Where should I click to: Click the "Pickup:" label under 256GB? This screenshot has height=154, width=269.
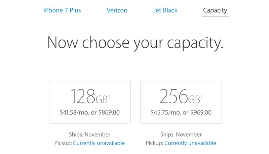click(154, 143)
